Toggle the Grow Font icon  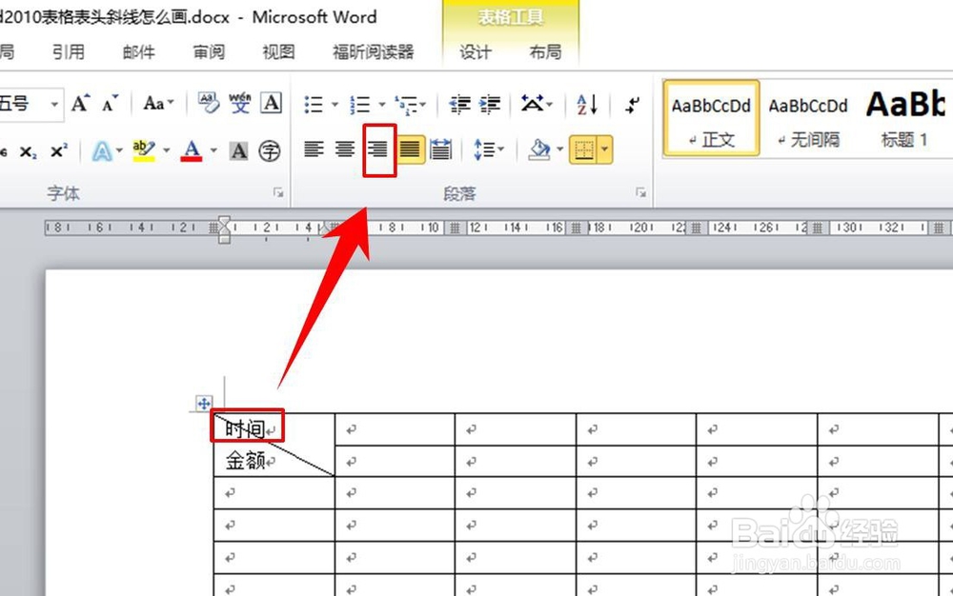pos(81,102)
